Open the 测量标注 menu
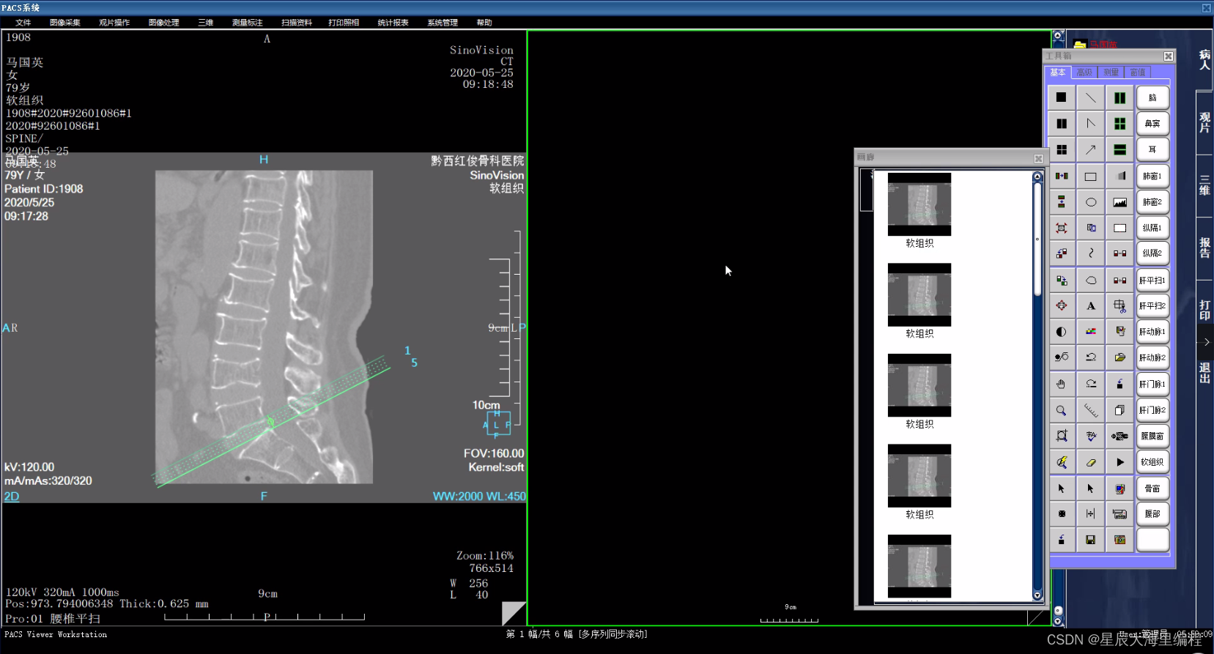This screenshot has height=654, width=1214. (248, 23)
